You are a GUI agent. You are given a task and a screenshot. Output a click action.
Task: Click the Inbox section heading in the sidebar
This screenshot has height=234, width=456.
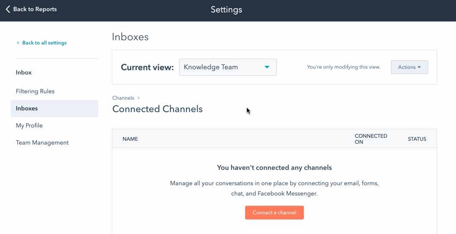pyautogui.click(x=24, y=72)
